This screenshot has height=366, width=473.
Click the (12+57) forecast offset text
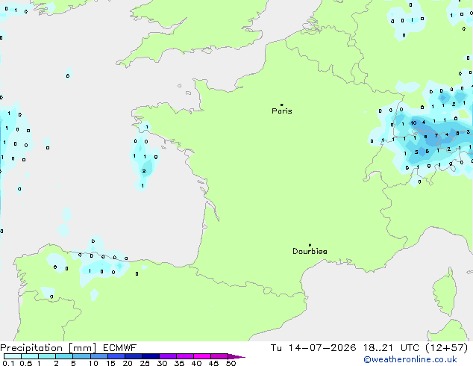click(x=446, y=348)
